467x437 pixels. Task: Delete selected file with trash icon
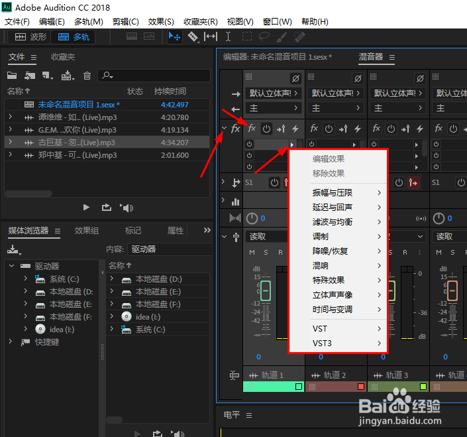(87, 76)
